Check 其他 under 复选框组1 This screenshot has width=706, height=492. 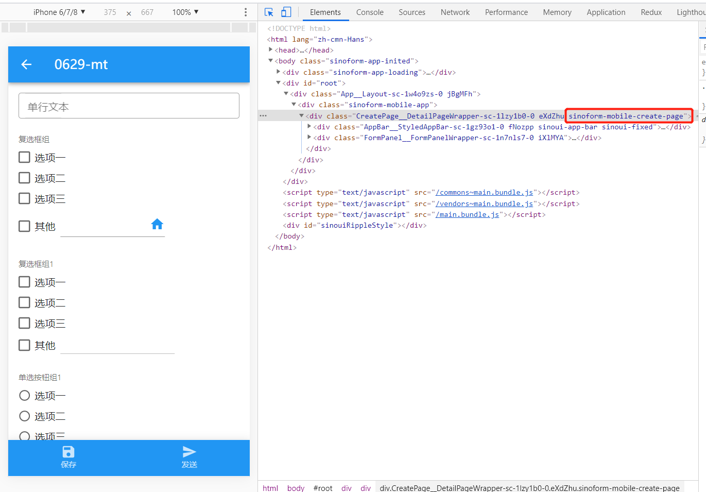[24, 345]
